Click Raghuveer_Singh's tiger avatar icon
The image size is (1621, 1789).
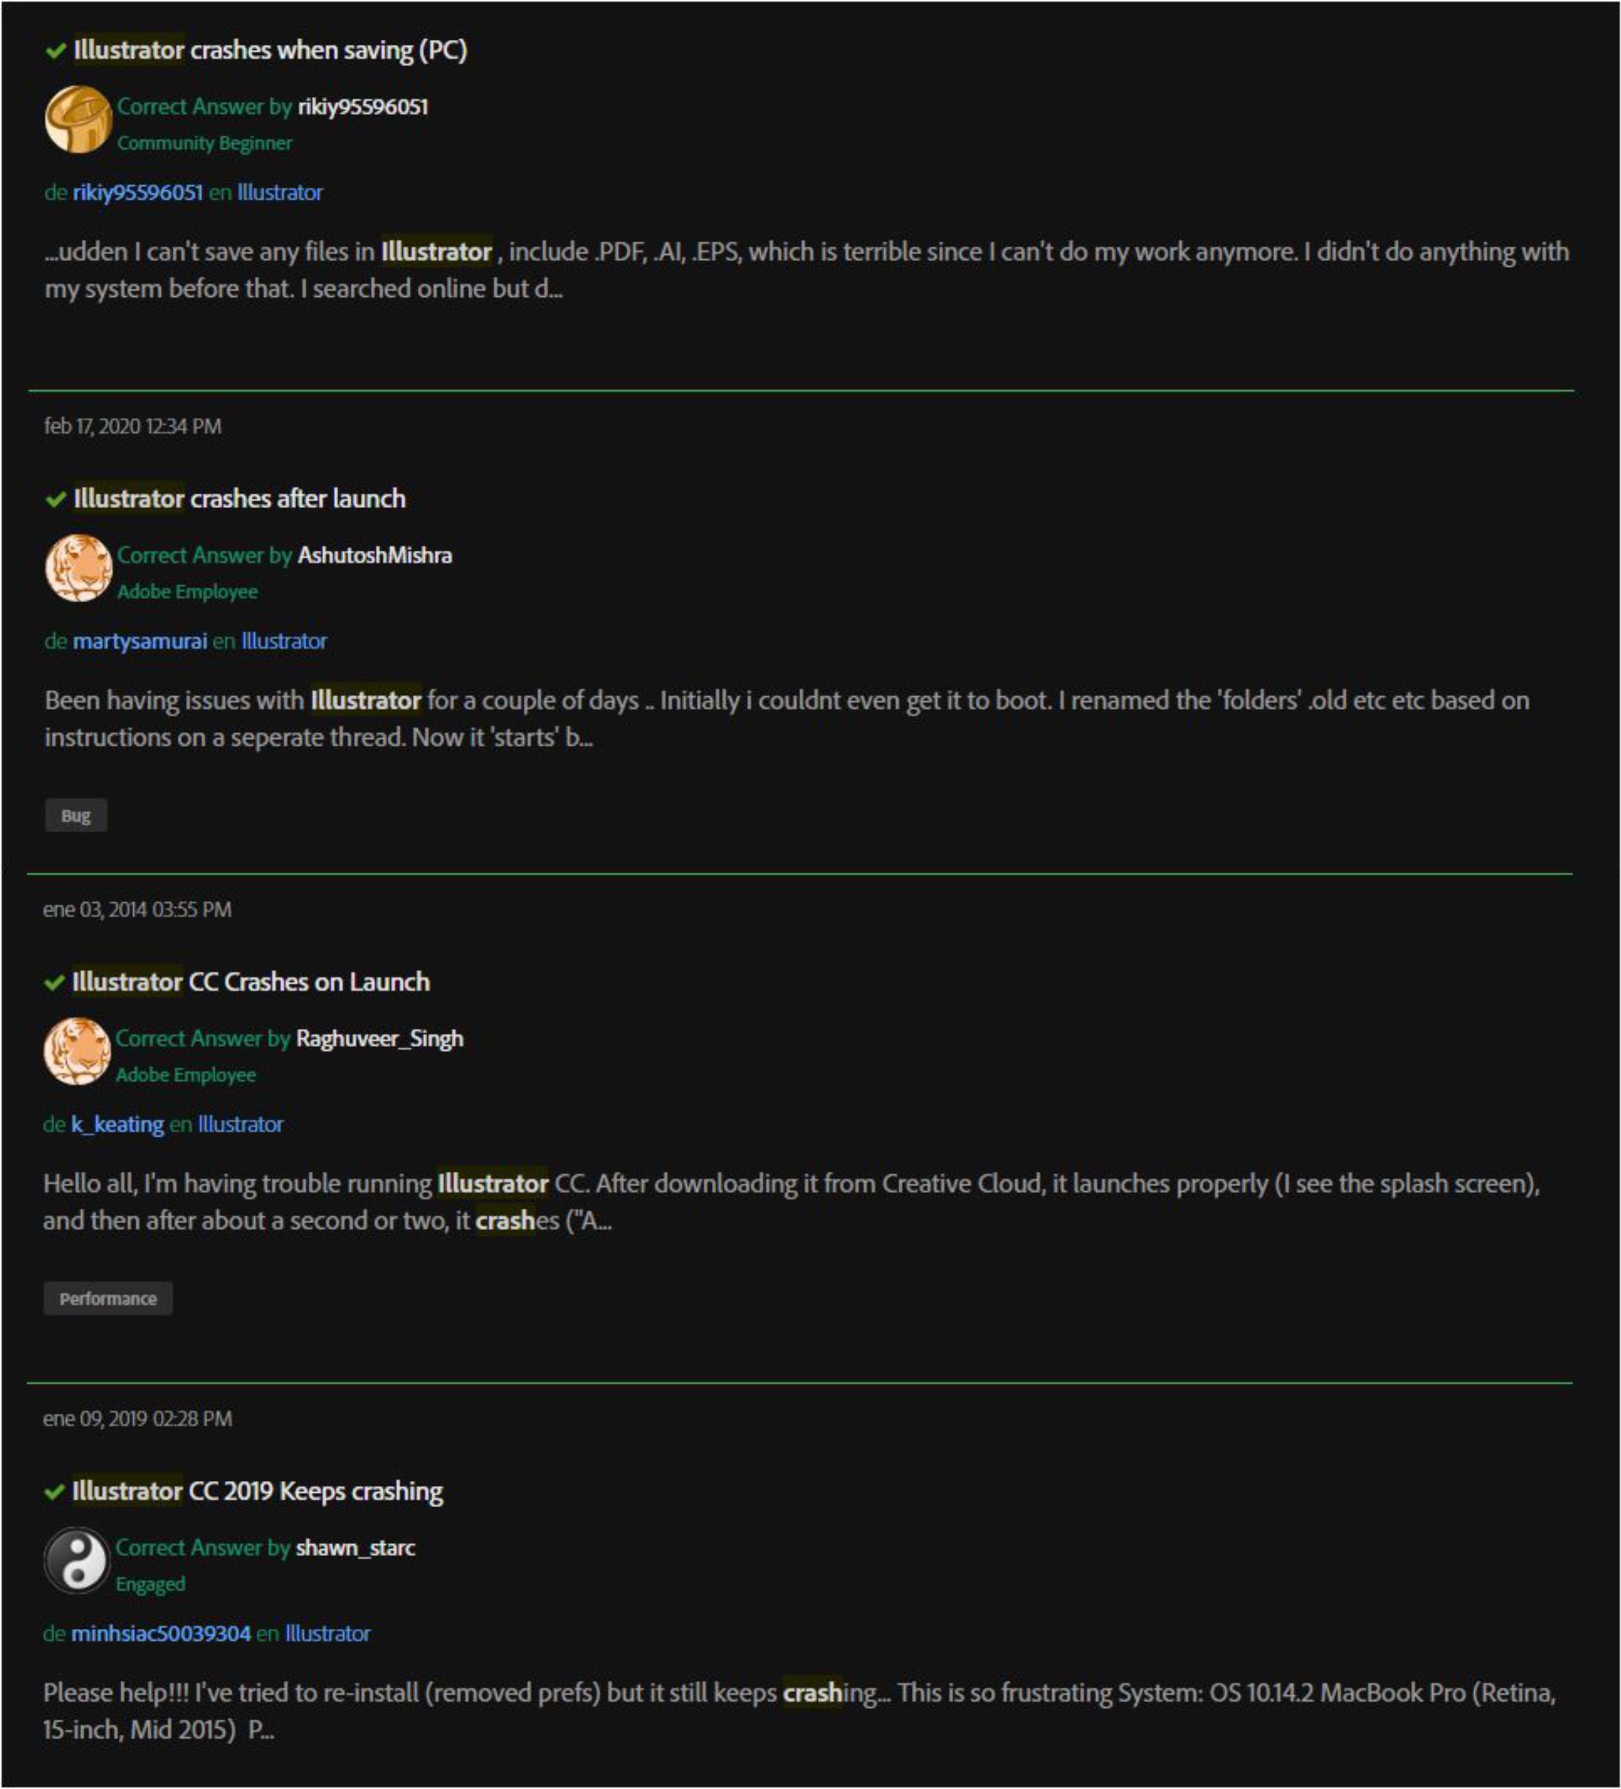[x=76, y=1051]
